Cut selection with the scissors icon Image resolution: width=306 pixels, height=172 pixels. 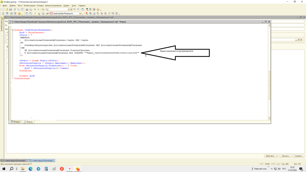coord(15,9)
